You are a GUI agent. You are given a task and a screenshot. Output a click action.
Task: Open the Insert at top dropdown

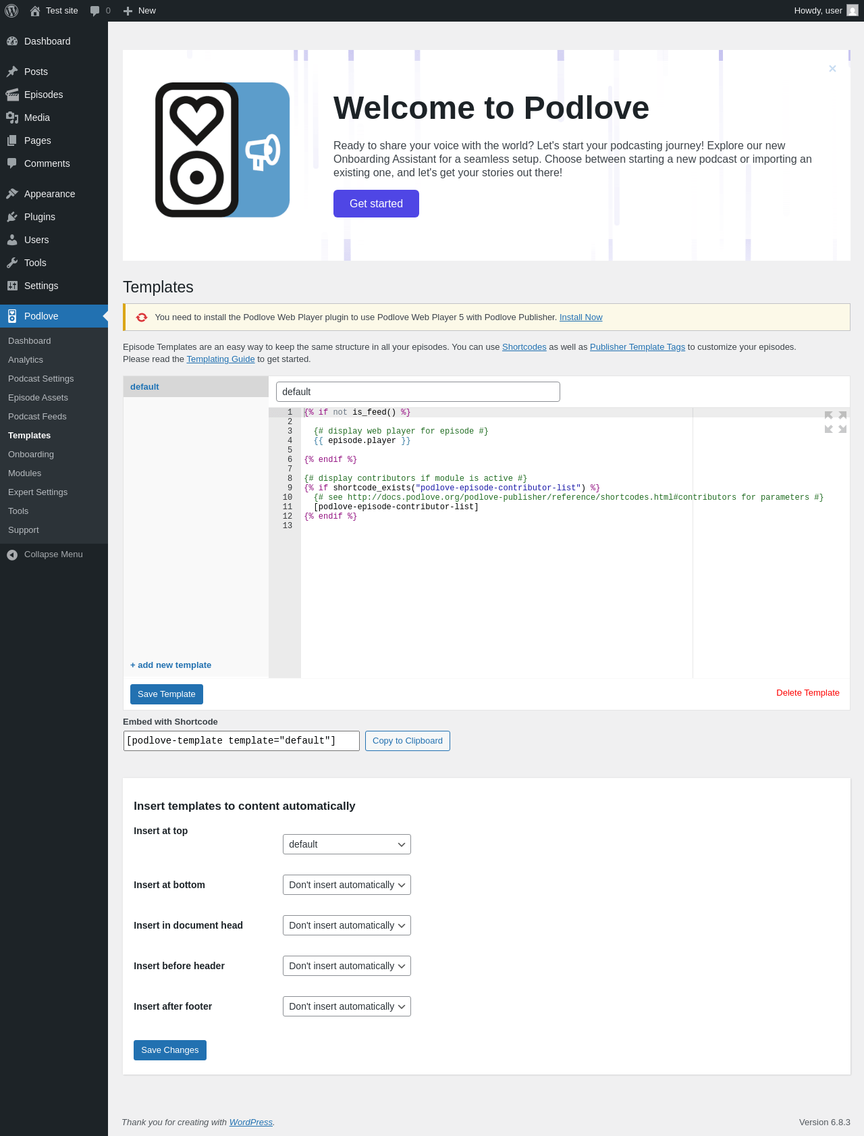click(x=347, y=844)
